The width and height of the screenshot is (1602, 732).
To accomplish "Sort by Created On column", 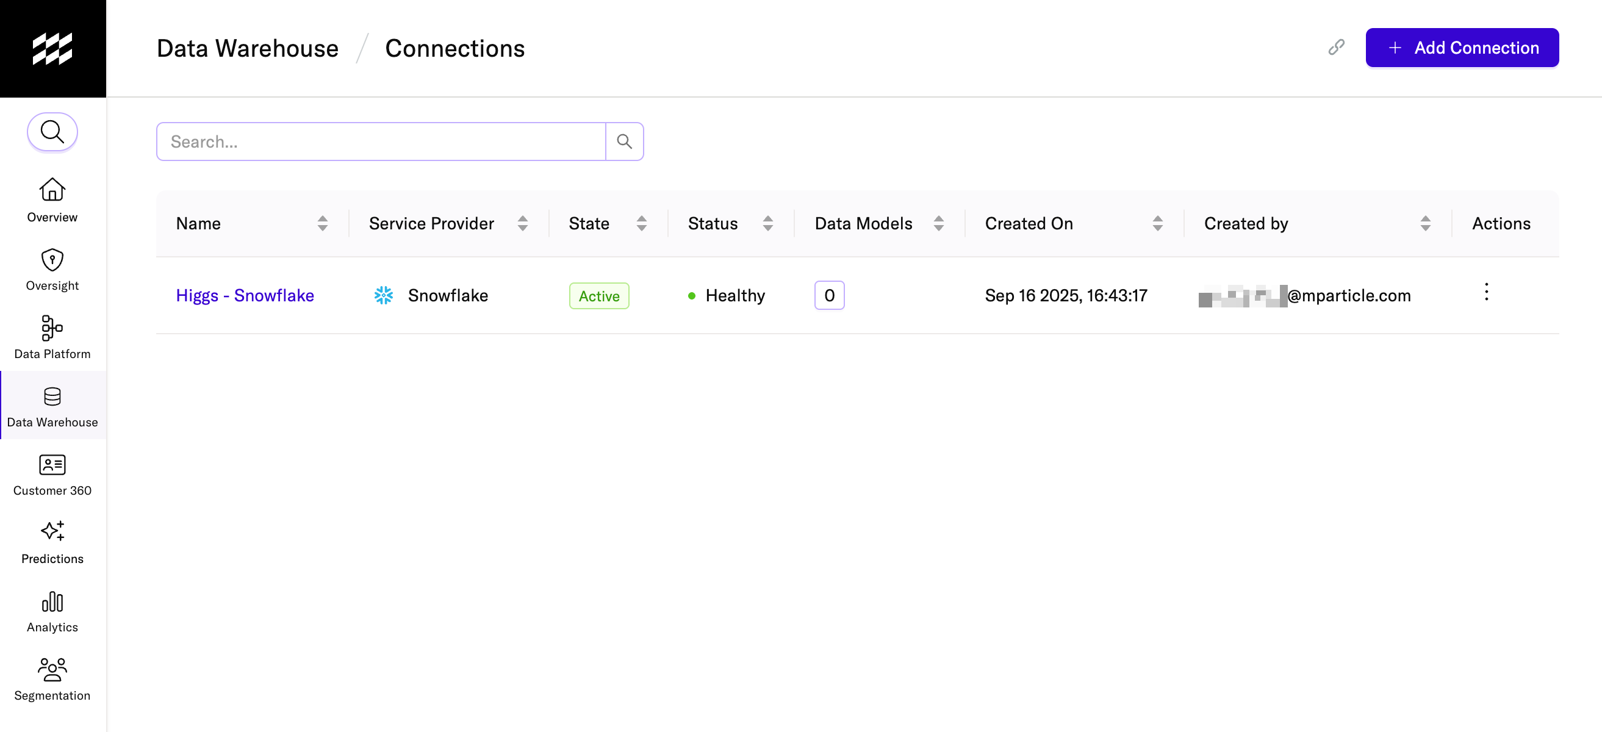I will point(1157,223).
